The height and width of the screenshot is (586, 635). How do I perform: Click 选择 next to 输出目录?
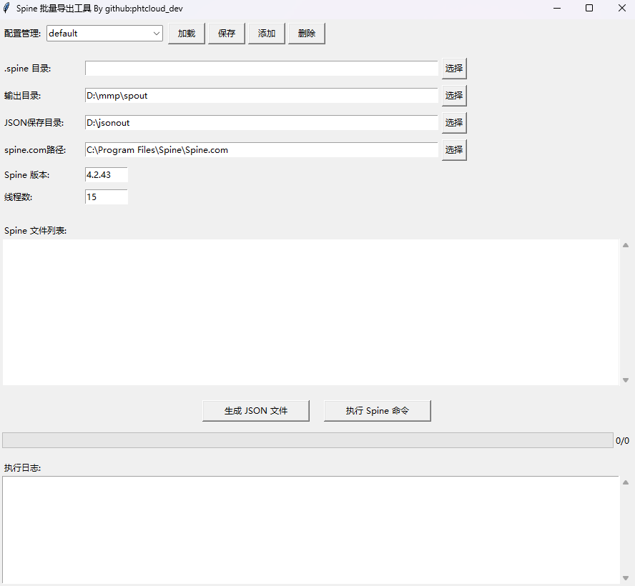454,96
